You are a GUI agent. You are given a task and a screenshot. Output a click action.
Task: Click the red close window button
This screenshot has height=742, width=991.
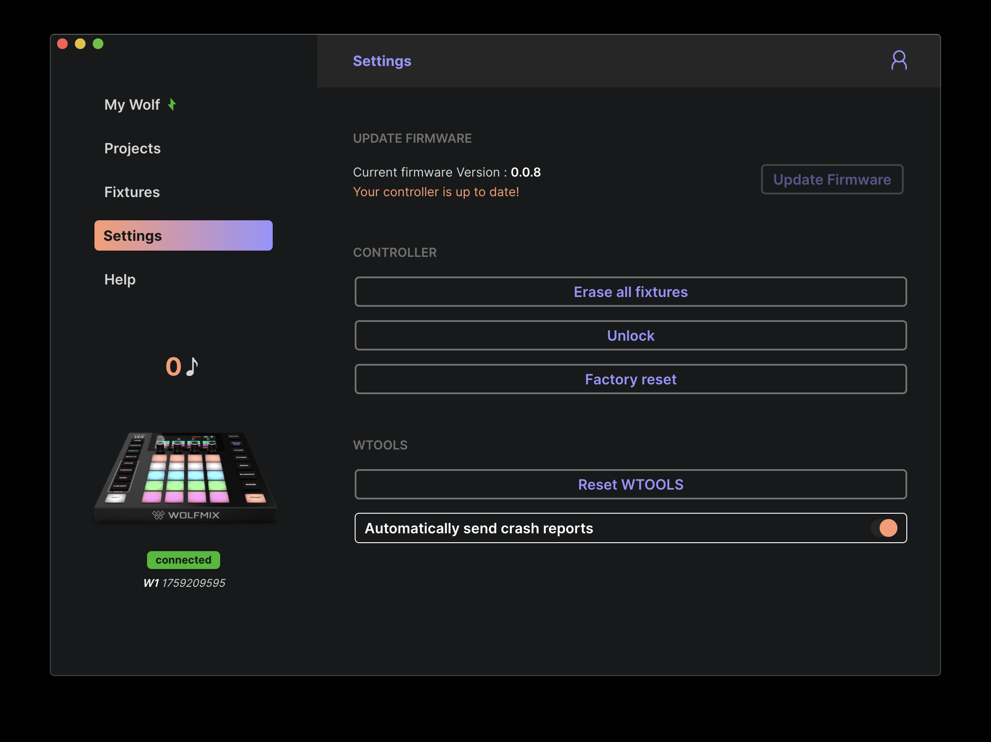tap(62, 44)
